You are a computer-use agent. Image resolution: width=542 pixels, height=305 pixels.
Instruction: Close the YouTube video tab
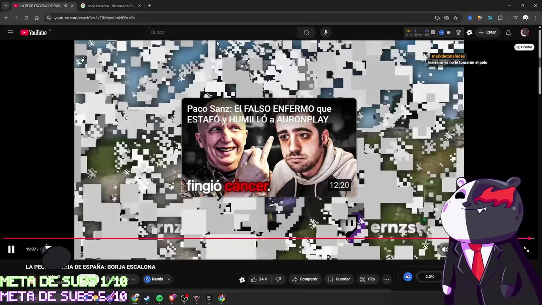(72, 6)
